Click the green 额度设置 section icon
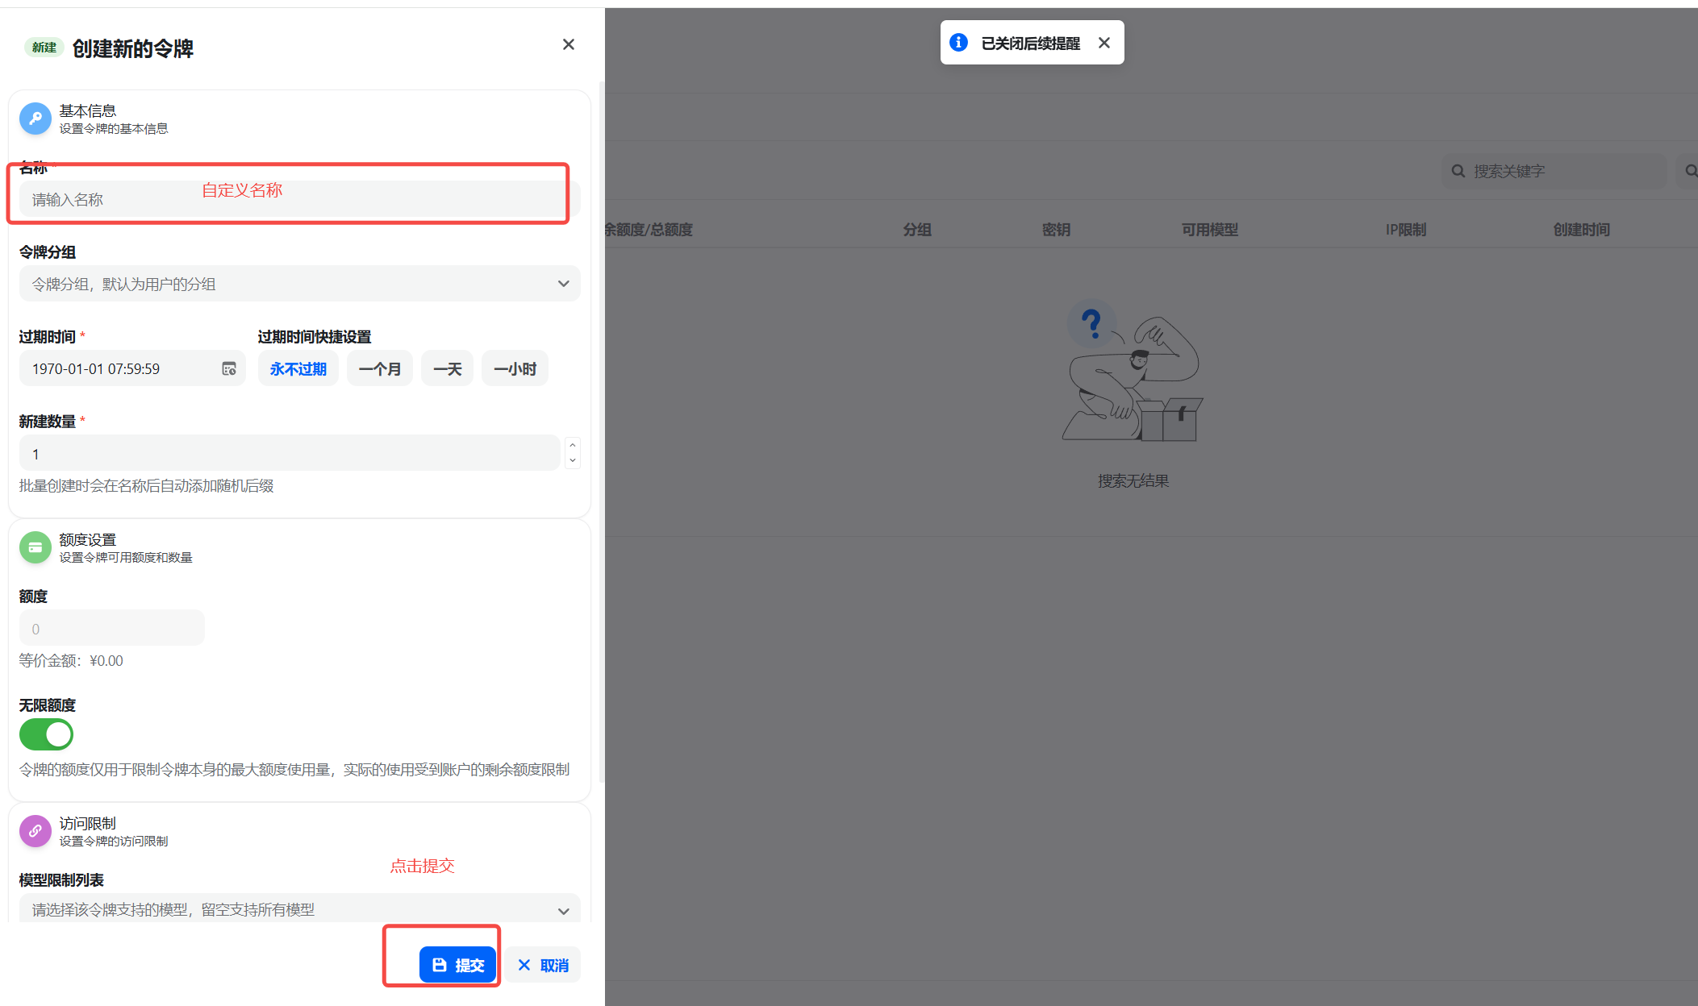1698x1006 pixels. (35, 547)
